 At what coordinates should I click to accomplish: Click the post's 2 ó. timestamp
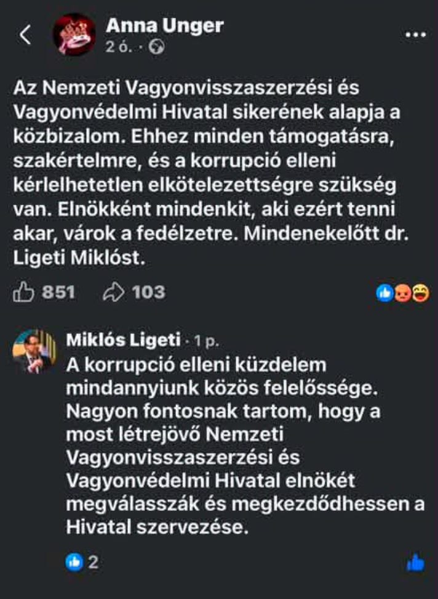(119, 47)
